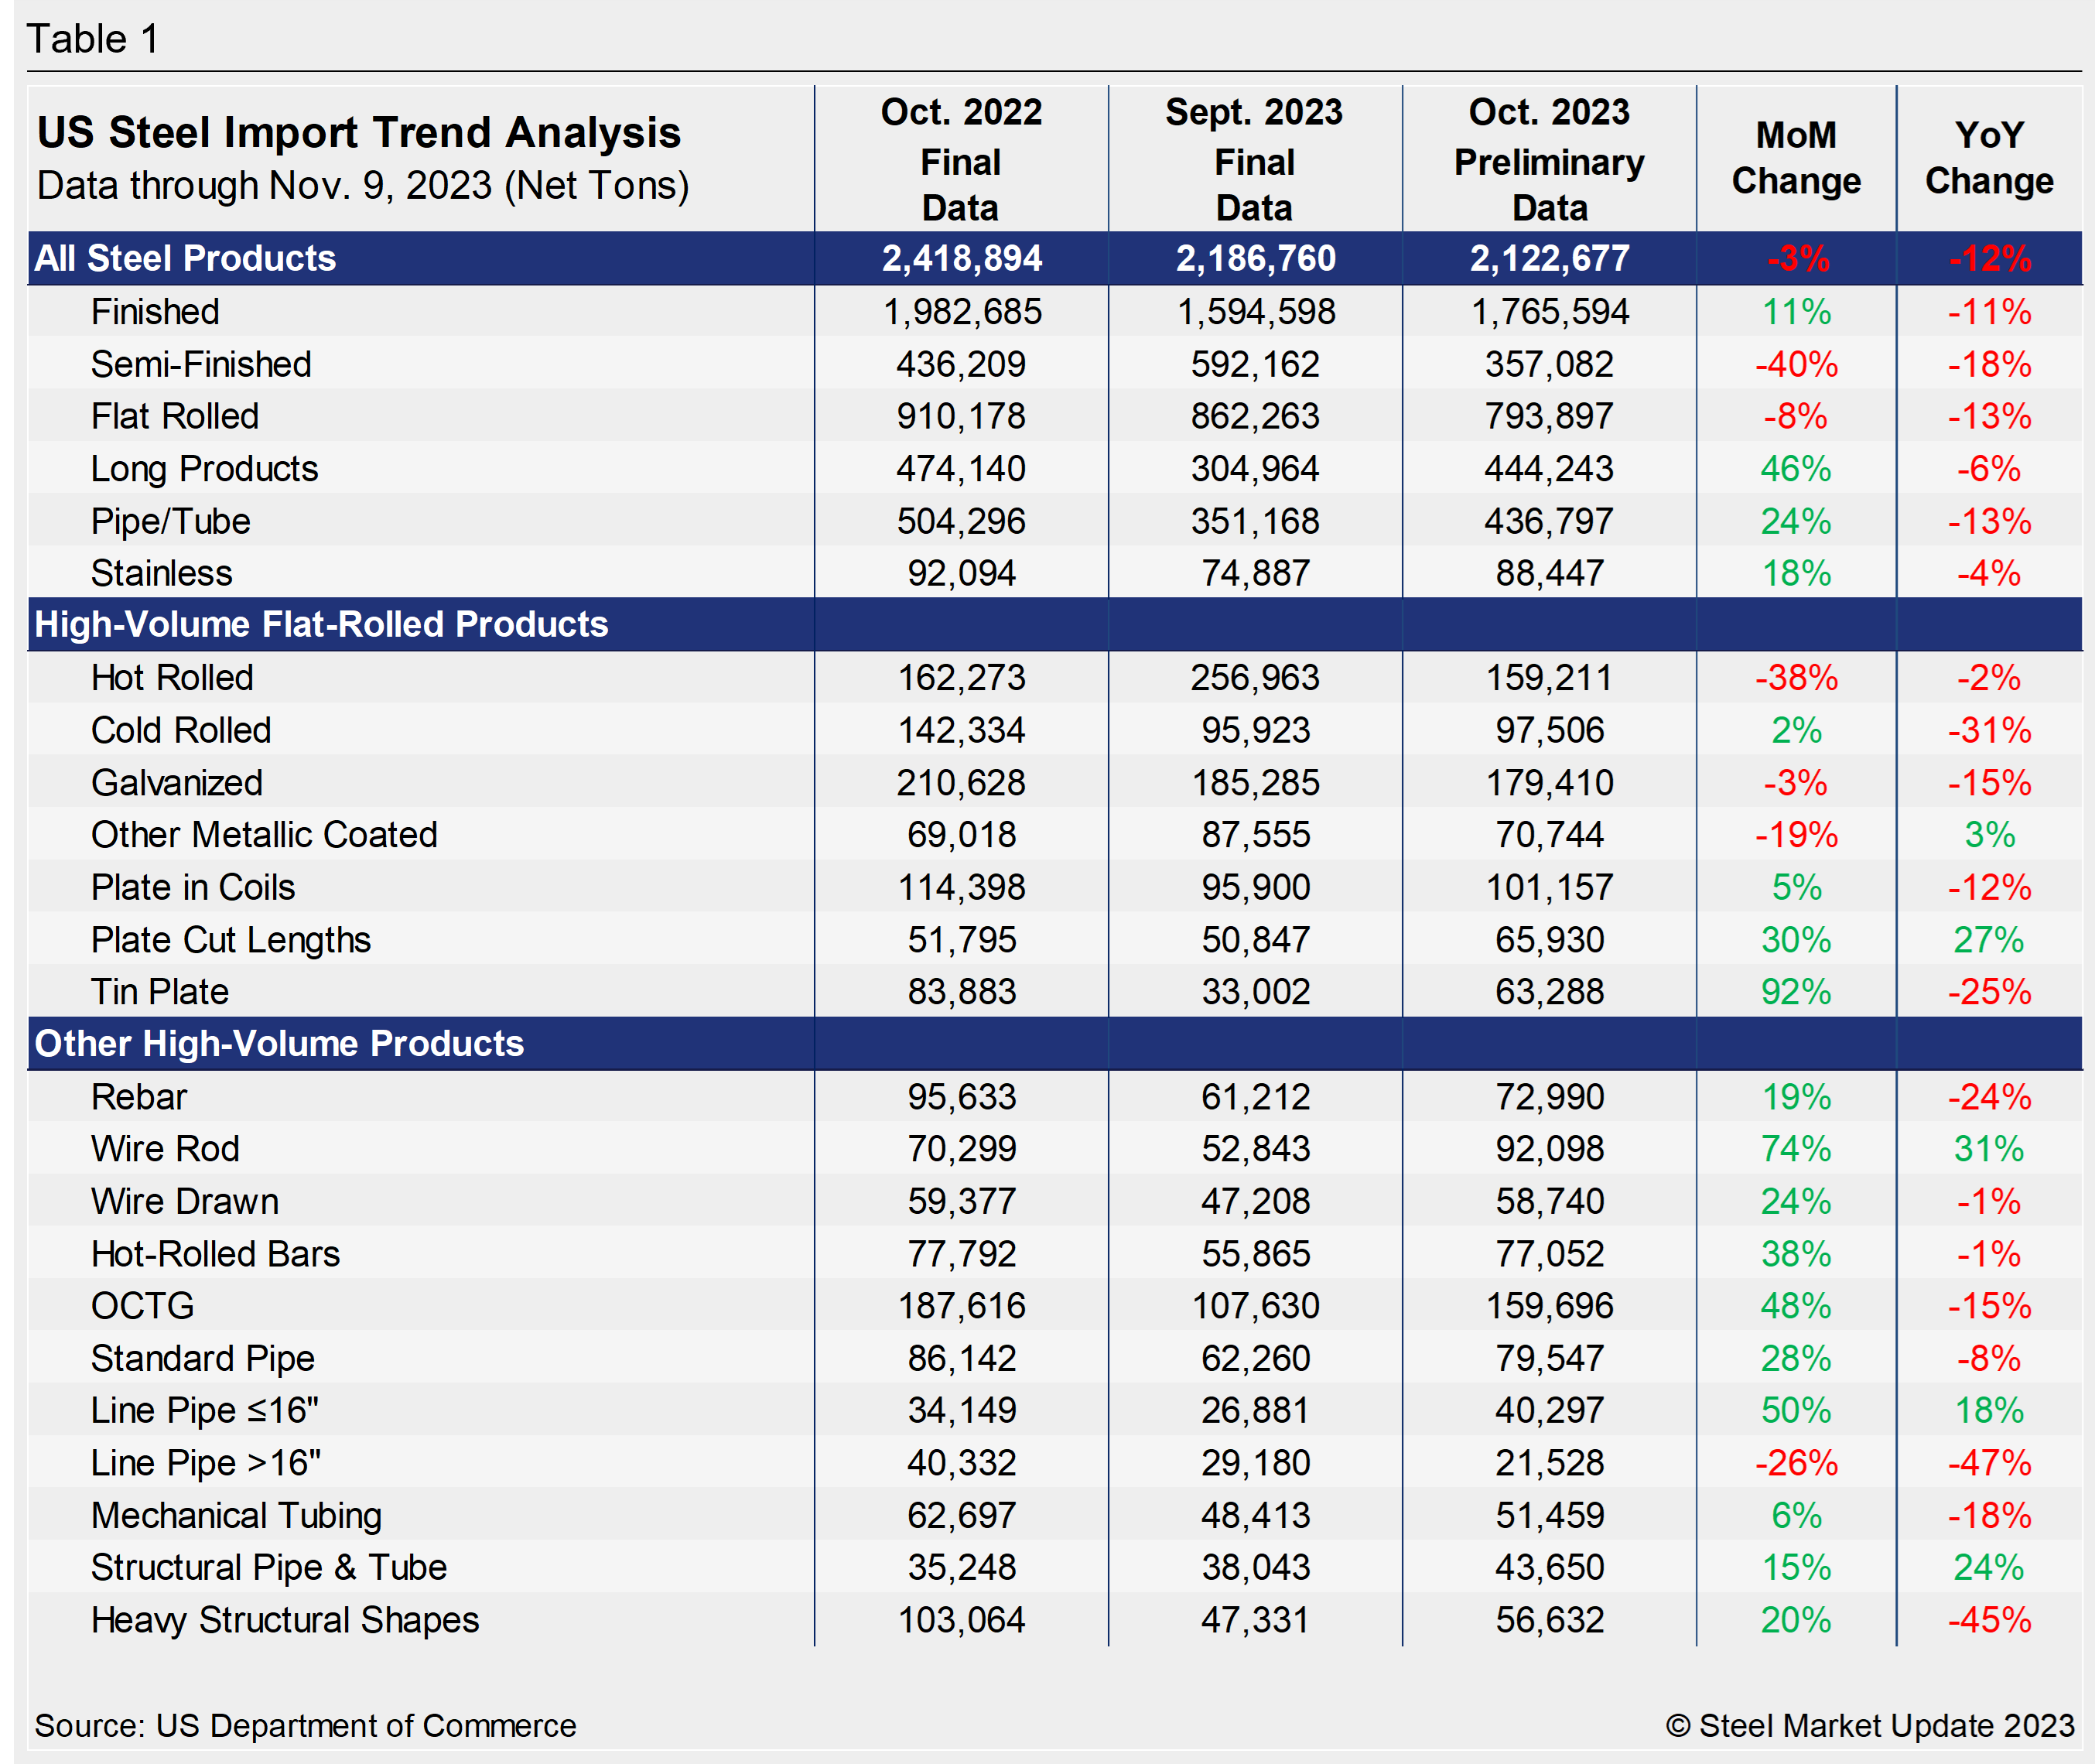Click the Oct. 2023 Preliminary Data header
This screenshot has width=2095, height=1764.
pyautogui.click(x=1548, y=159)
